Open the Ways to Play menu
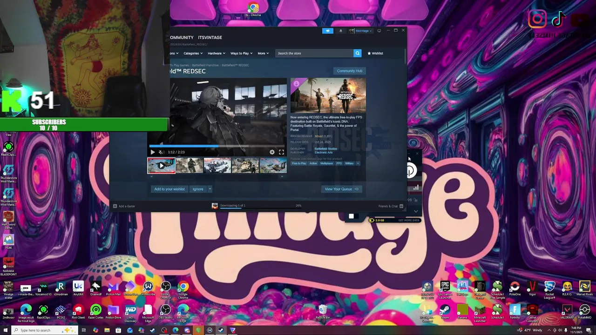The image size is (596, 335). click(x=241, y=53)
